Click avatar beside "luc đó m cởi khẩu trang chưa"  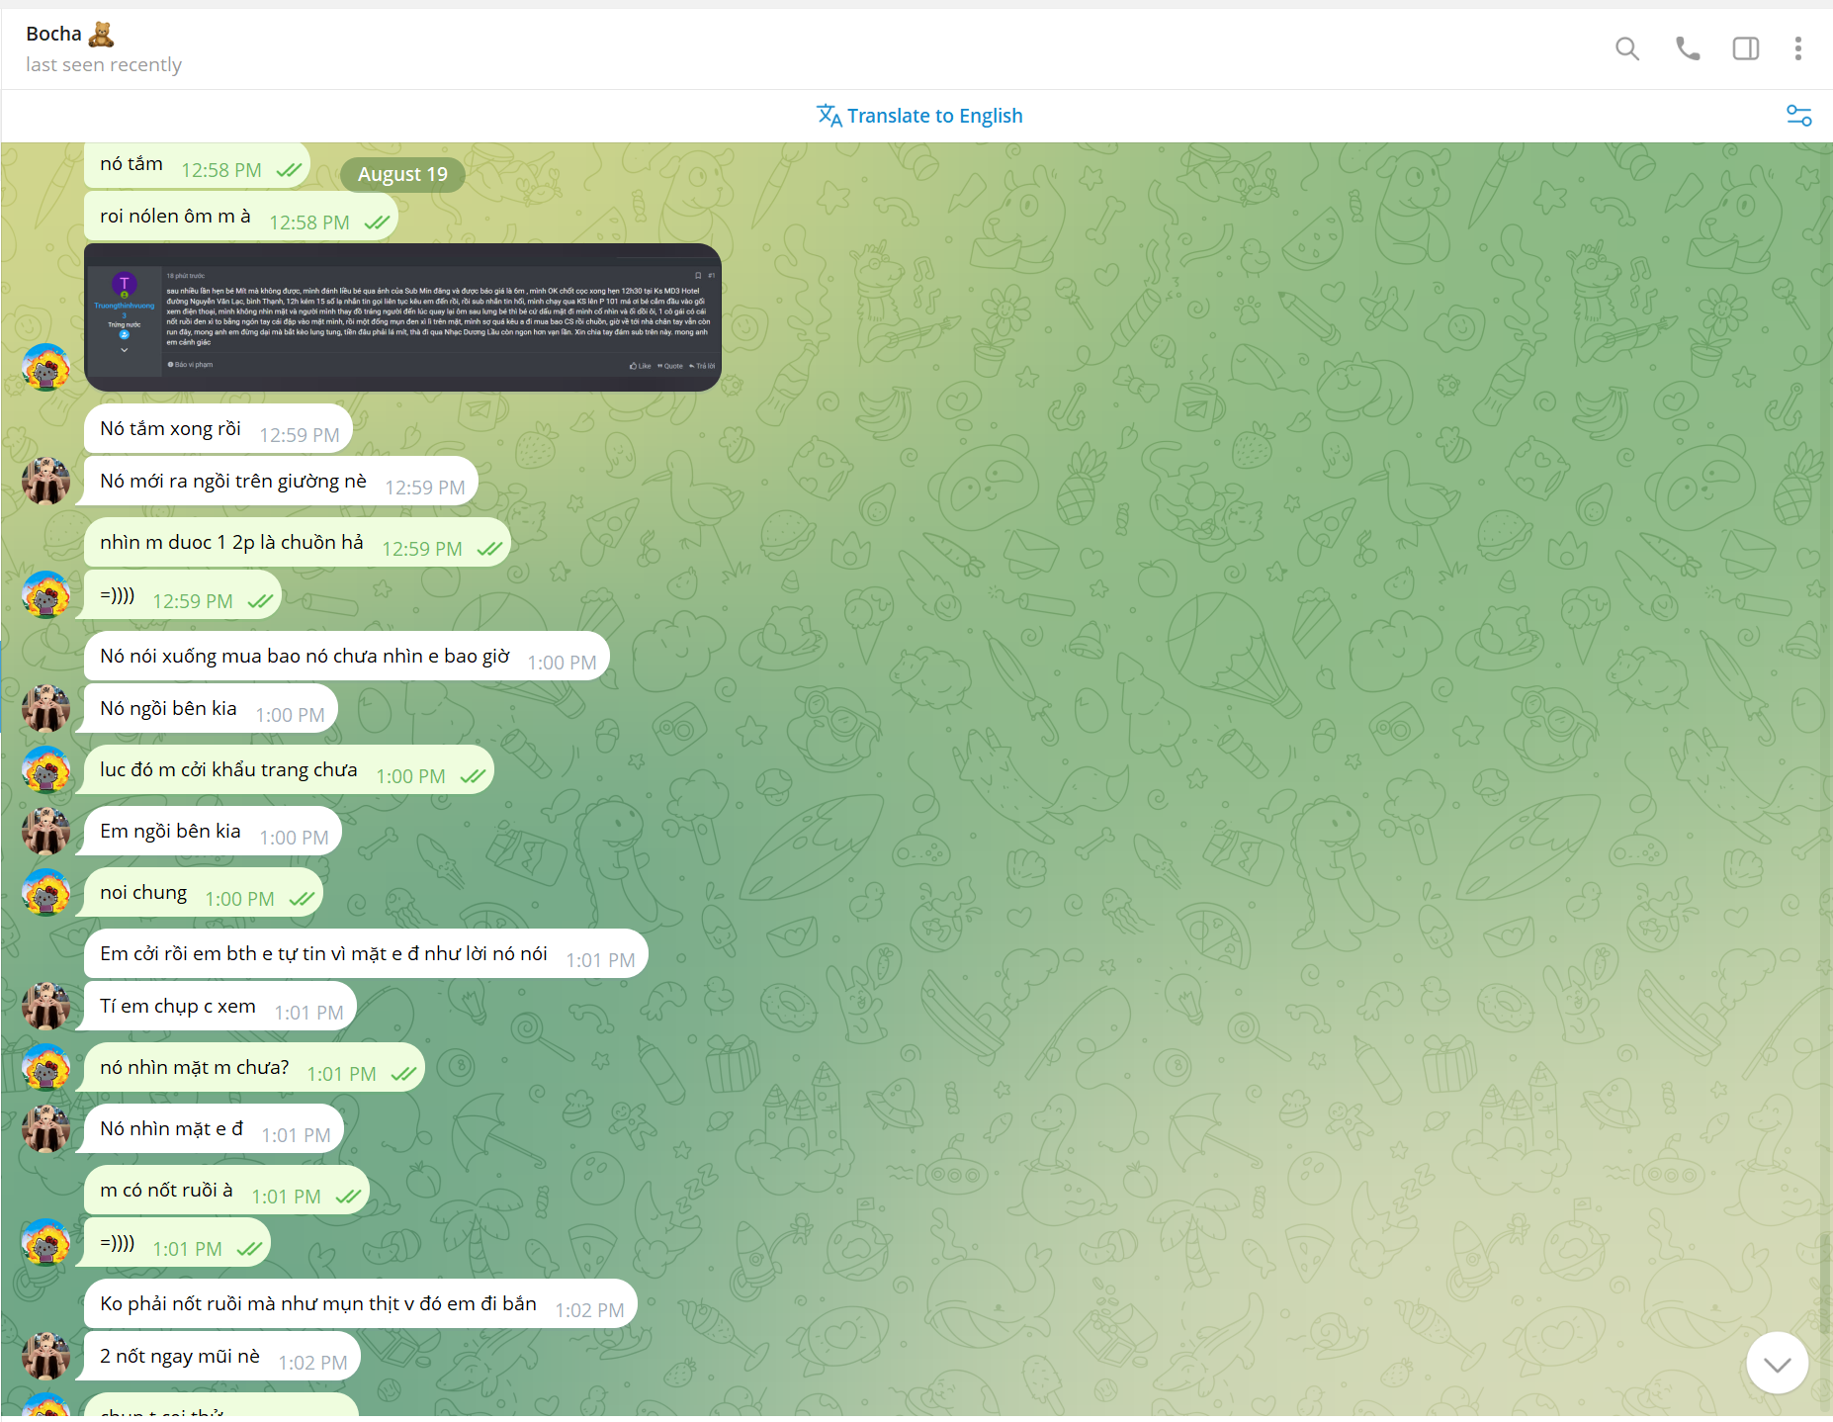coord(45,770)
